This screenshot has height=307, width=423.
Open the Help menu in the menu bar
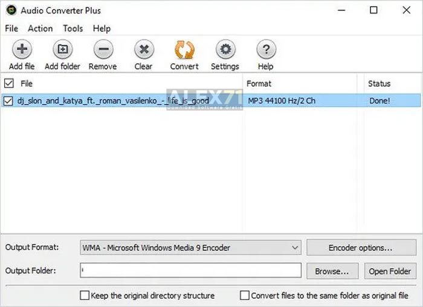click(x=102, y=28)
